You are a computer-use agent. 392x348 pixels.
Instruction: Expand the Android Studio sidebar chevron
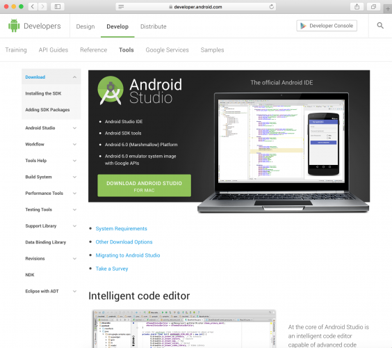tap(74, 128)
